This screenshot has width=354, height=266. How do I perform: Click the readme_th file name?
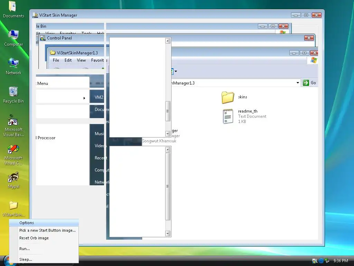point(248,111)
